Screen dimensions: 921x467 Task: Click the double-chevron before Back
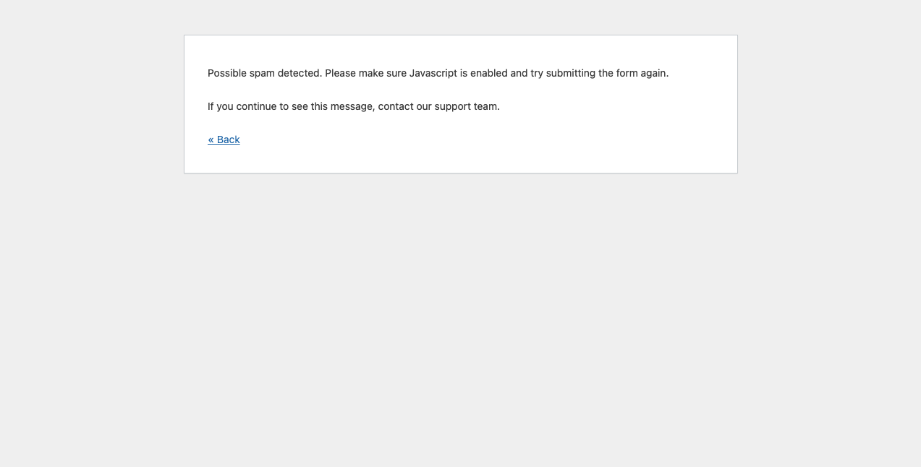pos(211,140)
